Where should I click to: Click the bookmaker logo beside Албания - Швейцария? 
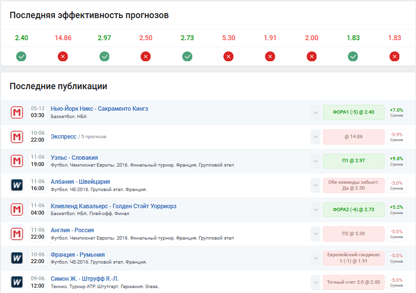[17, 185]
